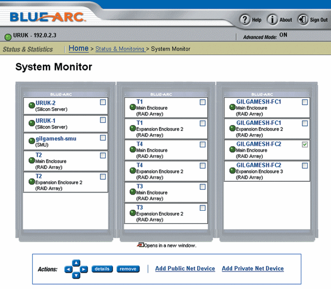
Task: Open the T1 link above Main Enclosure
Action: tap(140, 102)
